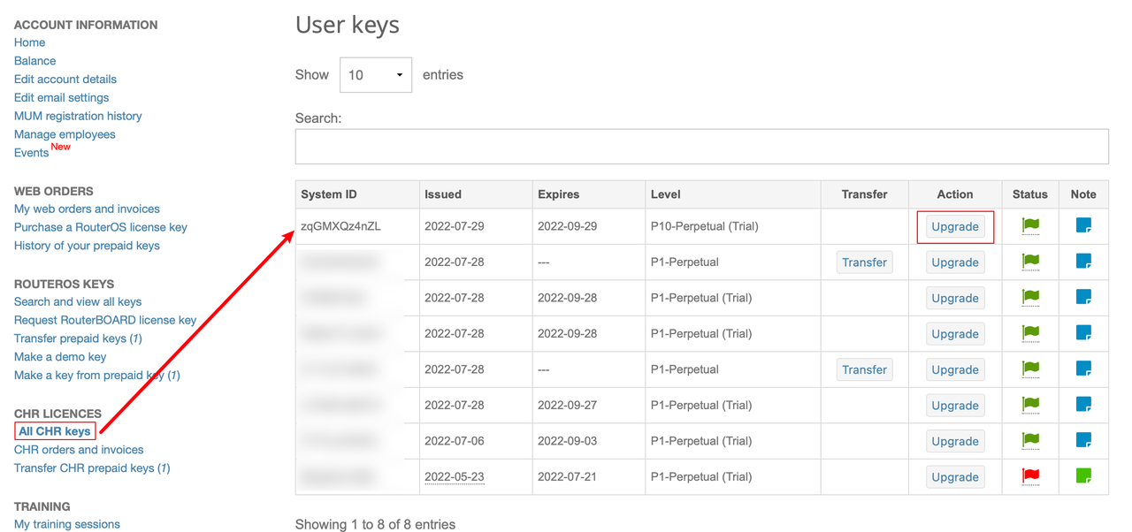
Task: Open the Events link marked New
Action: click(x=31, y=153)
